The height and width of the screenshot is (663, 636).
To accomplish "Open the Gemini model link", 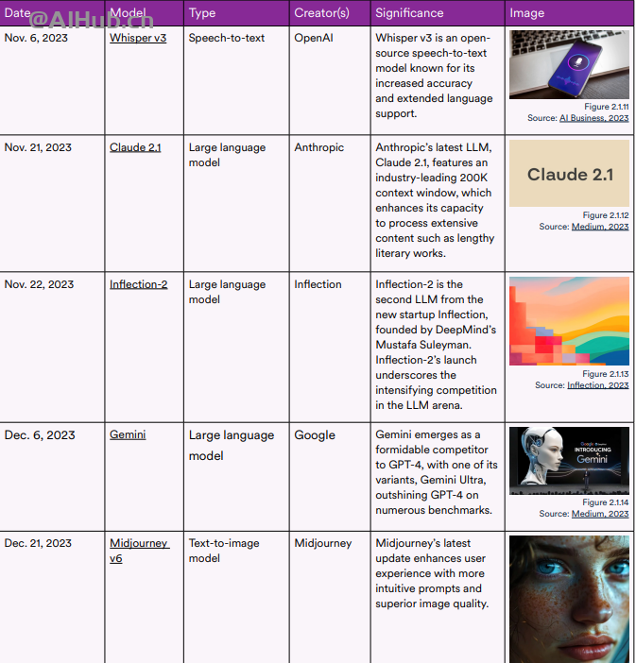I will (128, 435).
